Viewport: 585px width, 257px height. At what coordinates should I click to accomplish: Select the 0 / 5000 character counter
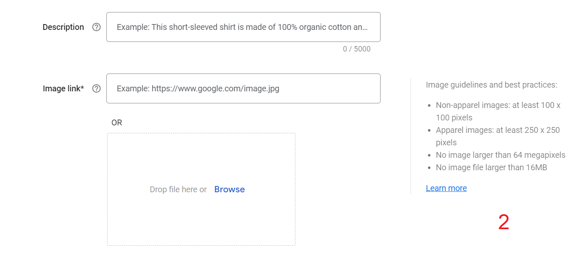[x=356, y=49]
